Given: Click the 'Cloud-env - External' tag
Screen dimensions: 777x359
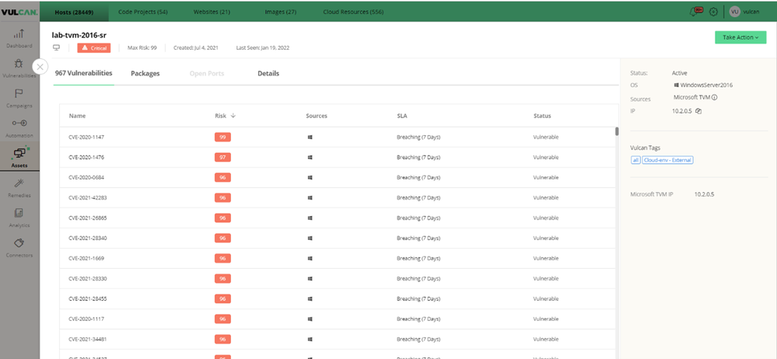Looking at the screenshot, I should (x=667, y=160).
